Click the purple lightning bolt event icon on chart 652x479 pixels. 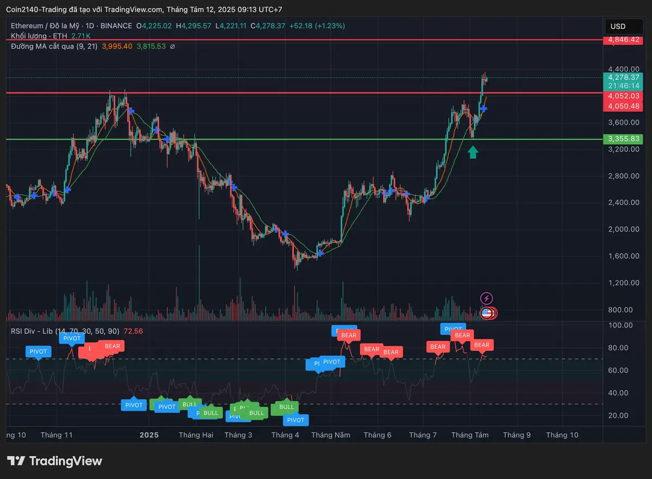pos(486,298)
